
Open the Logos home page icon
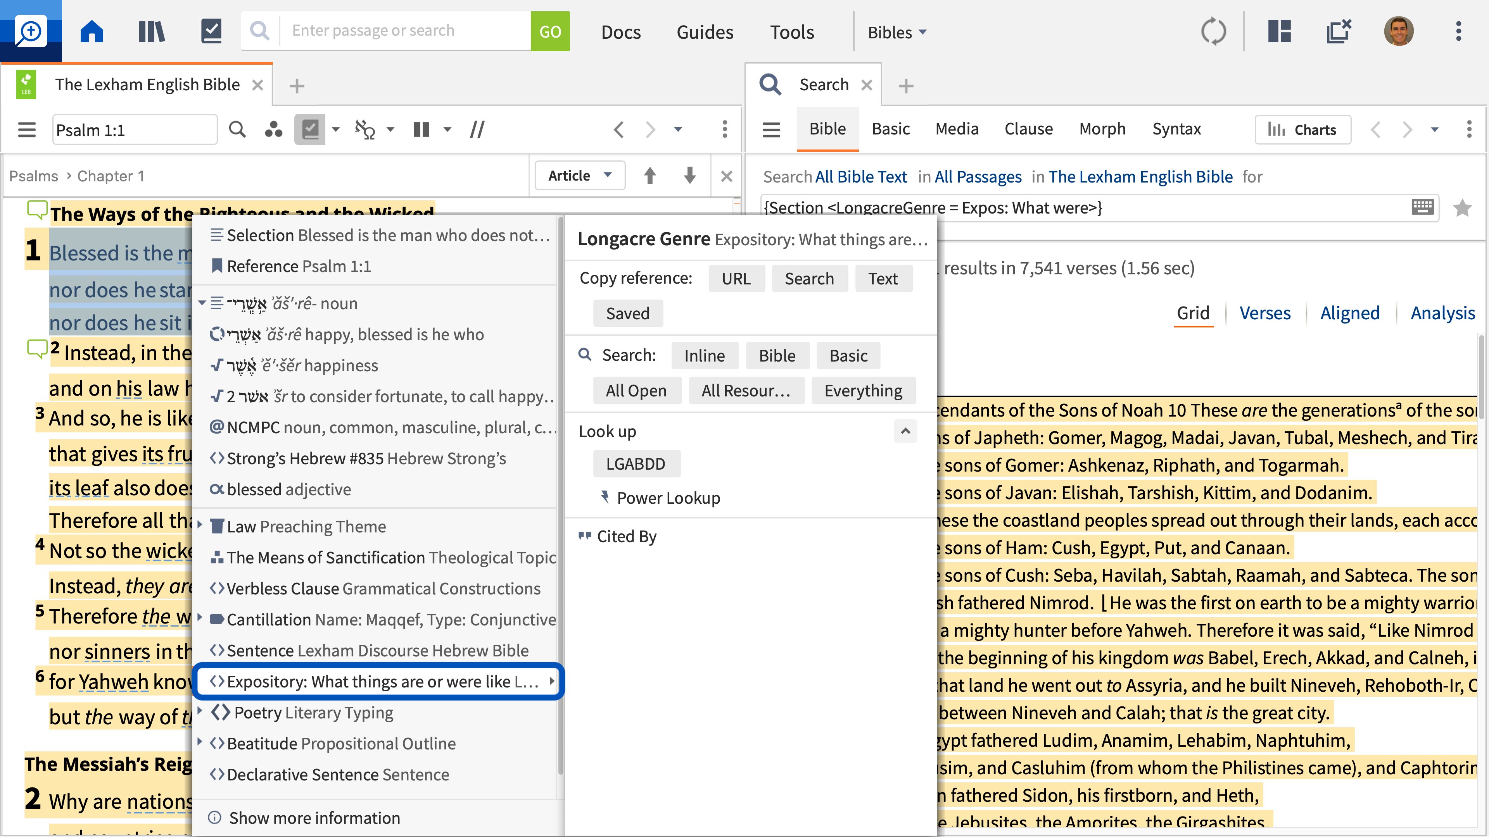tap(92, 31)
